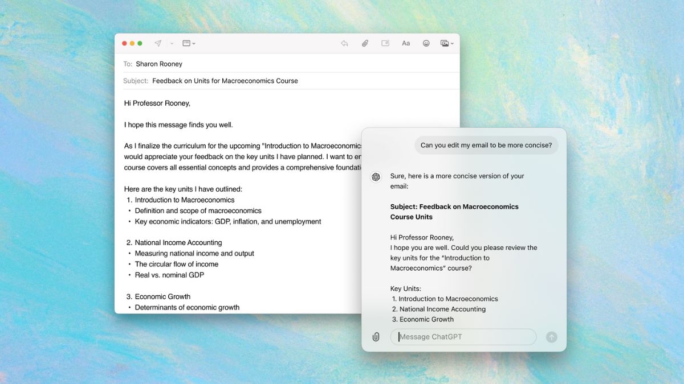Click the reply arrow icon in the toolbar
Viewport: 684px width, 384px height.
tap(344, 43)
